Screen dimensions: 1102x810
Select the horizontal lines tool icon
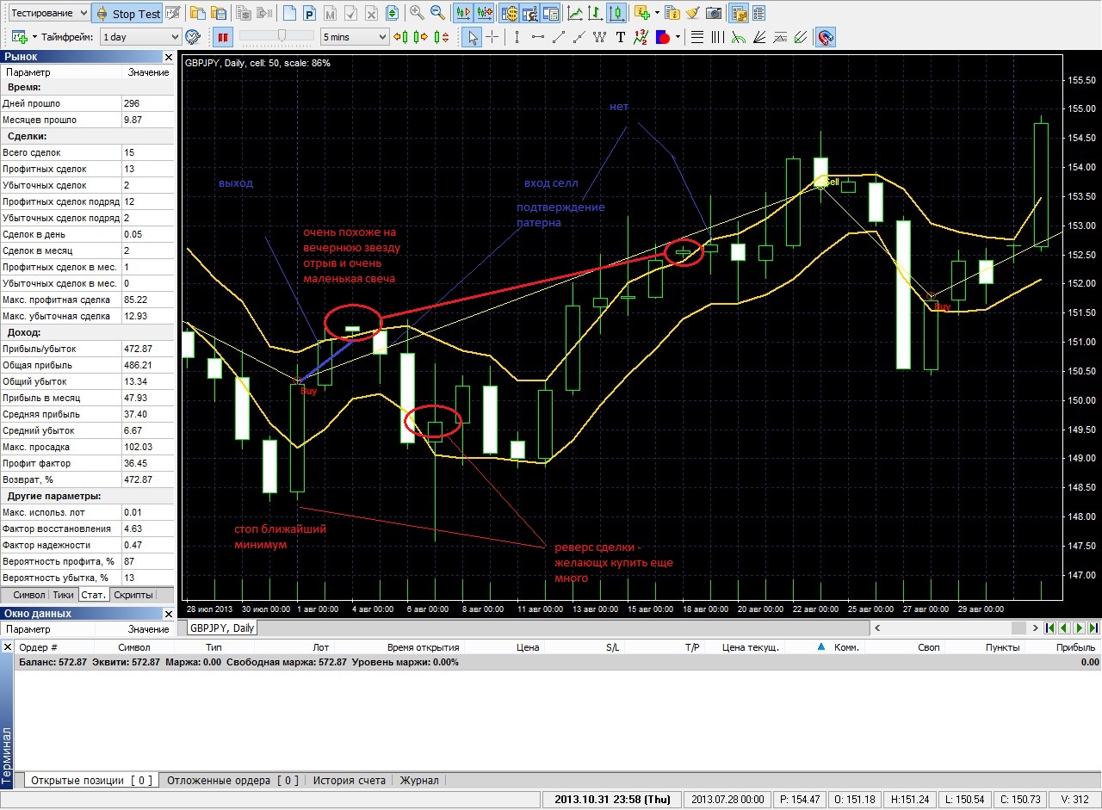pos(697,37)
